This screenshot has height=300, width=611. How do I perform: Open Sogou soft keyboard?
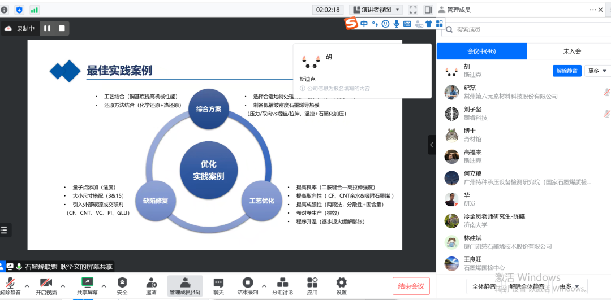[x=407, y=24]
